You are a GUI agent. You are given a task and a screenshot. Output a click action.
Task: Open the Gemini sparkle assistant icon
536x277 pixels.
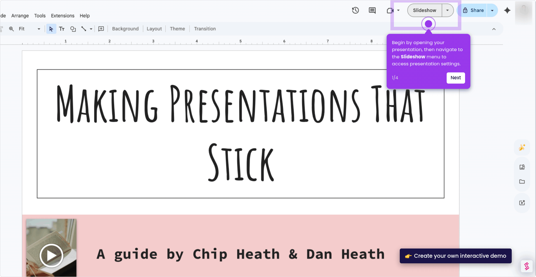tap(507, 10)
